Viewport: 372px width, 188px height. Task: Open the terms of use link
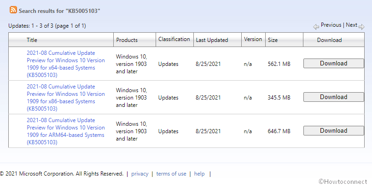[171, 174]
